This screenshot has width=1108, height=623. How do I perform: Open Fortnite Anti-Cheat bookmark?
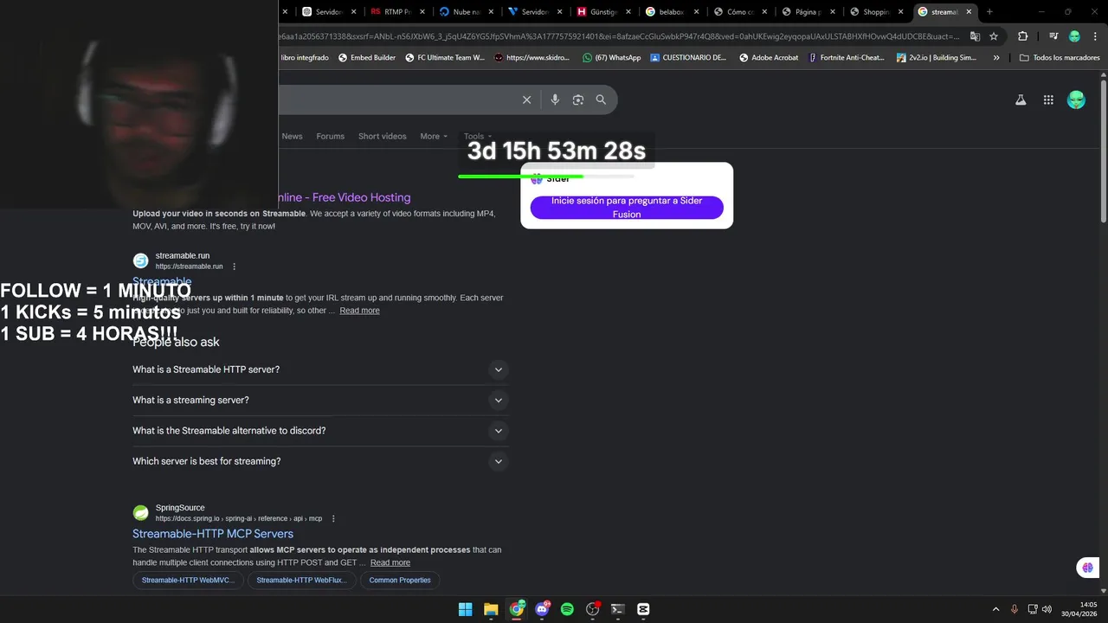847,58
